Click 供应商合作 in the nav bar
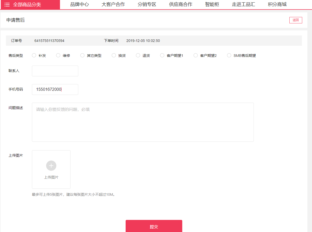Viewport: 312px width, 232px height. tap(181, 4)
